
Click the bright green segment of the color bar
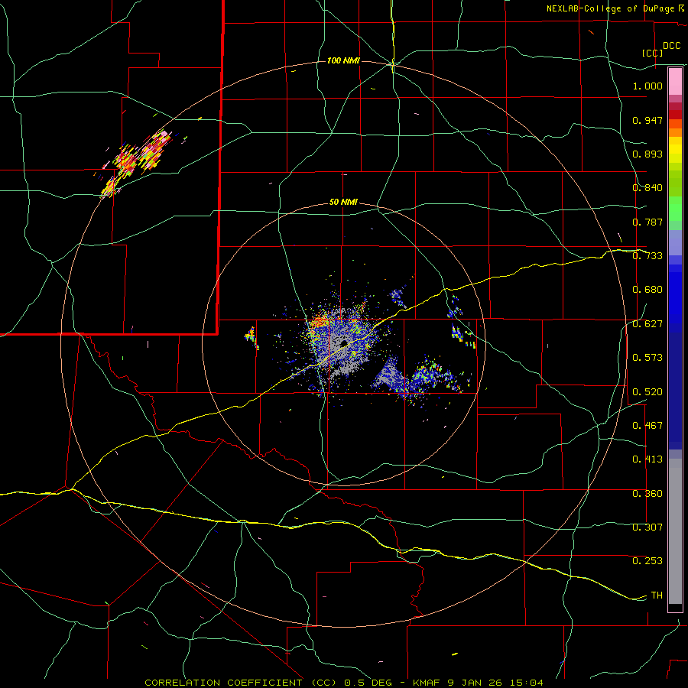[x=675, y=209]
